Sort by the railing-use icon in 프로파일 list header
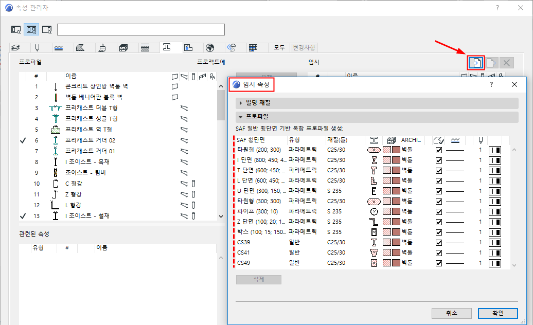This screenshot has width=533, height=325. [x=203, y=77]
